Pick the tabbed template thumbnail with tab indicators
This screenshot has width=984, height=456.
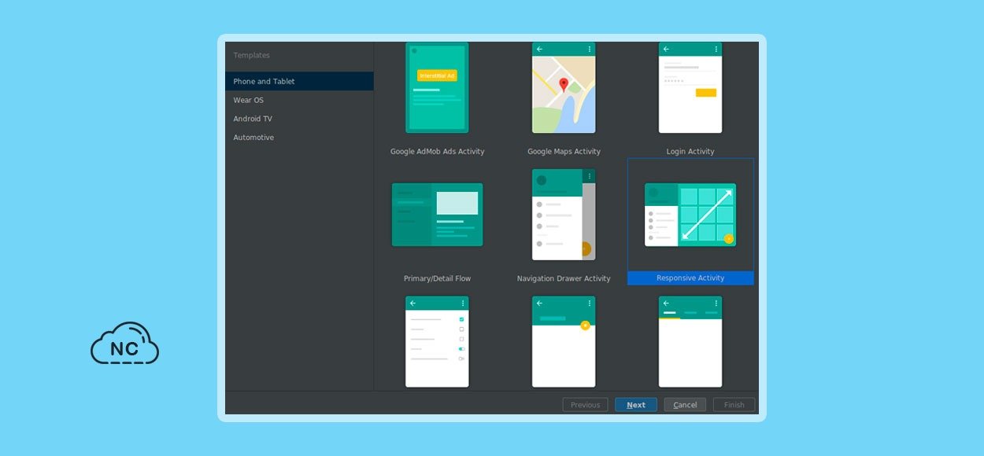coord(690,342)
